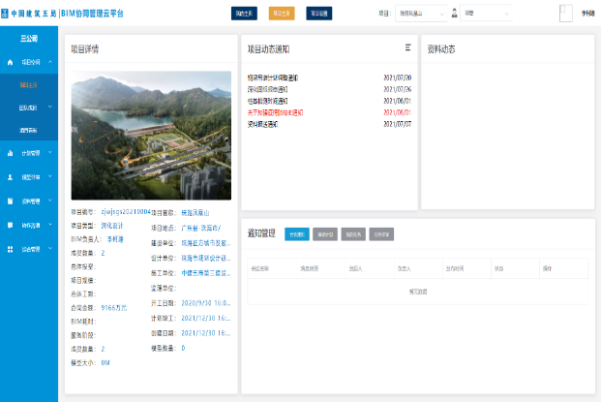The image size is (601, 402).
Task: Switch to the second gray tab in 通知管理
Action: click(326, 233)
